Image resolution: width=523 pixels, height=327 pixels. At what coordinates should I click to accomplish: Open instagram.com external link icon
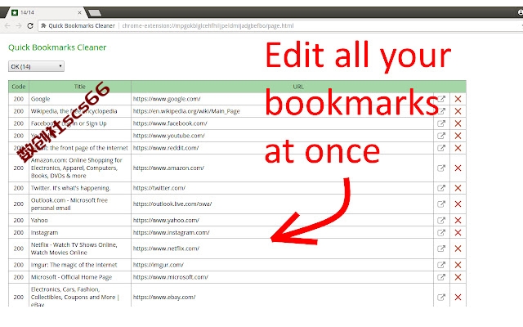[x=441, y=232]
